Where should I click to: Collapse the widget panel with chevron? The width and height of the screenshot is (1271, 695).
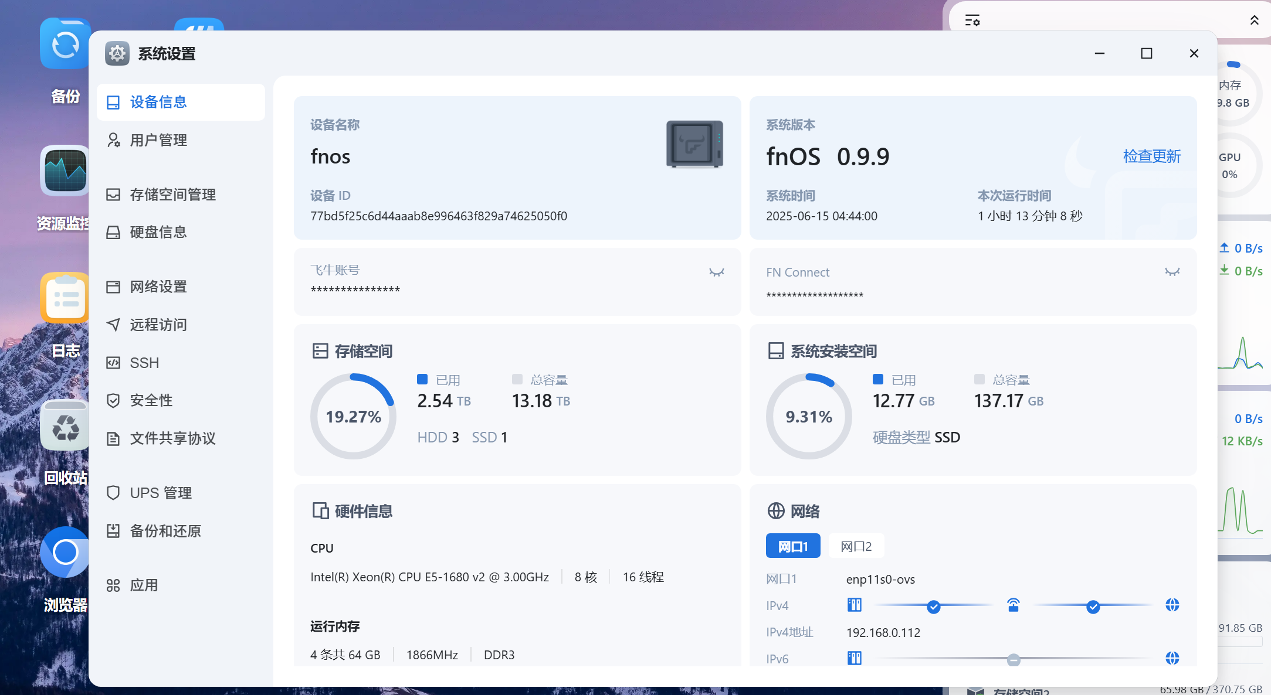pos(1254,21)
